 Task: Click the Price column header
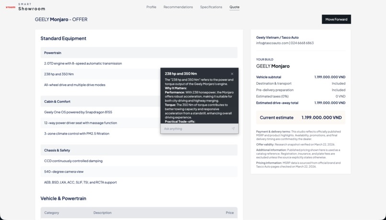point(230,213)
